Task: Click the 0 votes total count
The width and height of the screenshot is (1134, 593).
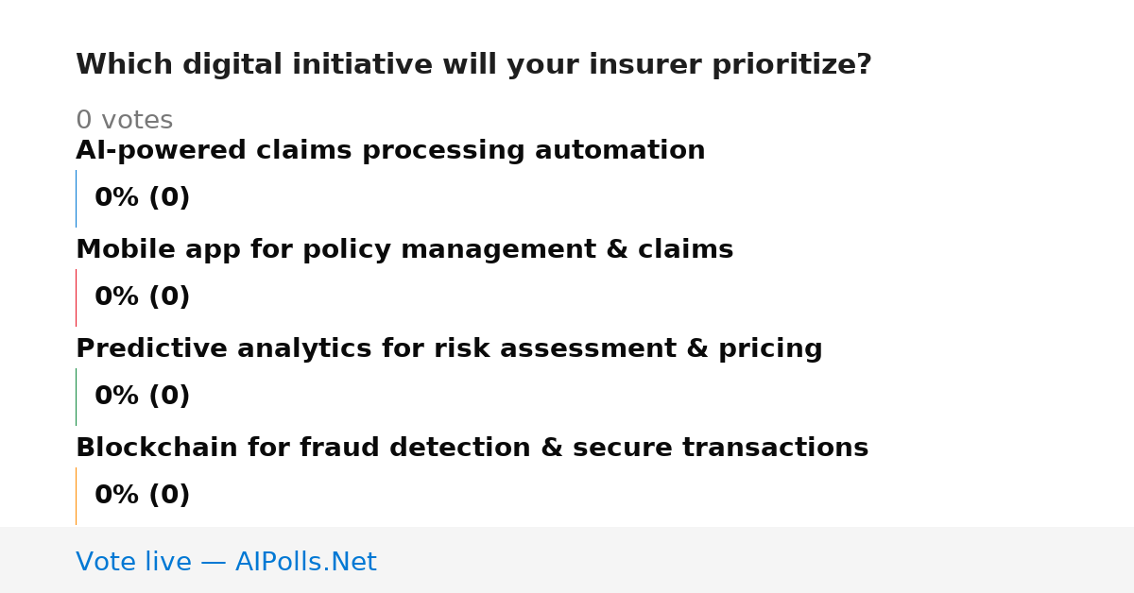Action: click(124, 121)
